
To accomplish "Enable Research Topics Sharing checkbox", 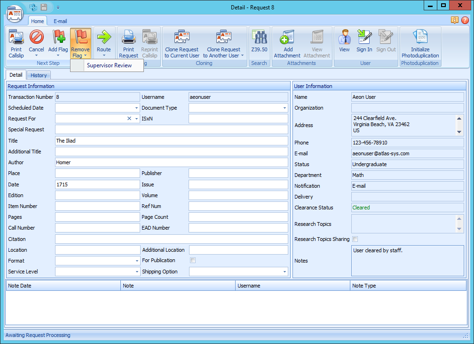I will point(355,239).
